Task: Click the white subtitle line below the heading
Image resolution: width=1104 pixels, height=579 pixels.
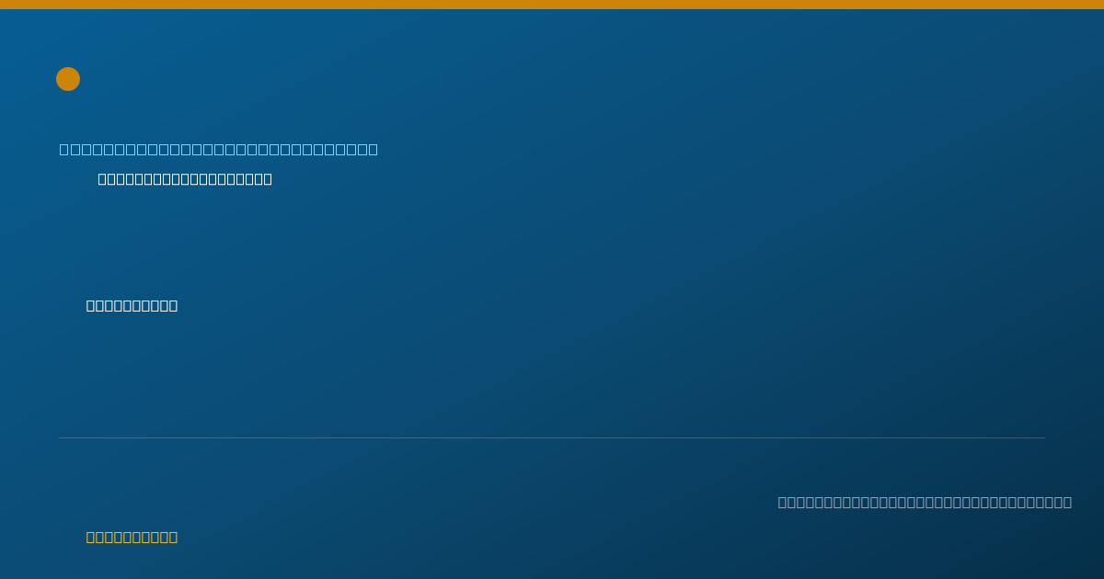Action: (185, 179)
